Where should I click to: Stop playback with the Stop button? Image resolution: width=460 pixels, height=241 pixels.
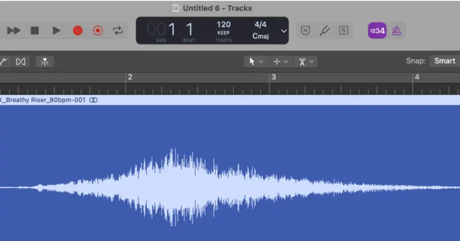(x=35, y=31)
